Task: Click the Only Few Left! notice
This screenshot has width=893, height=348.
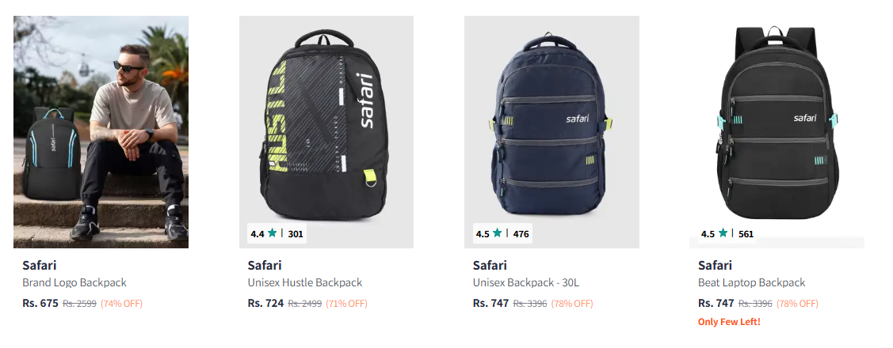Action: tap(729, 322)
